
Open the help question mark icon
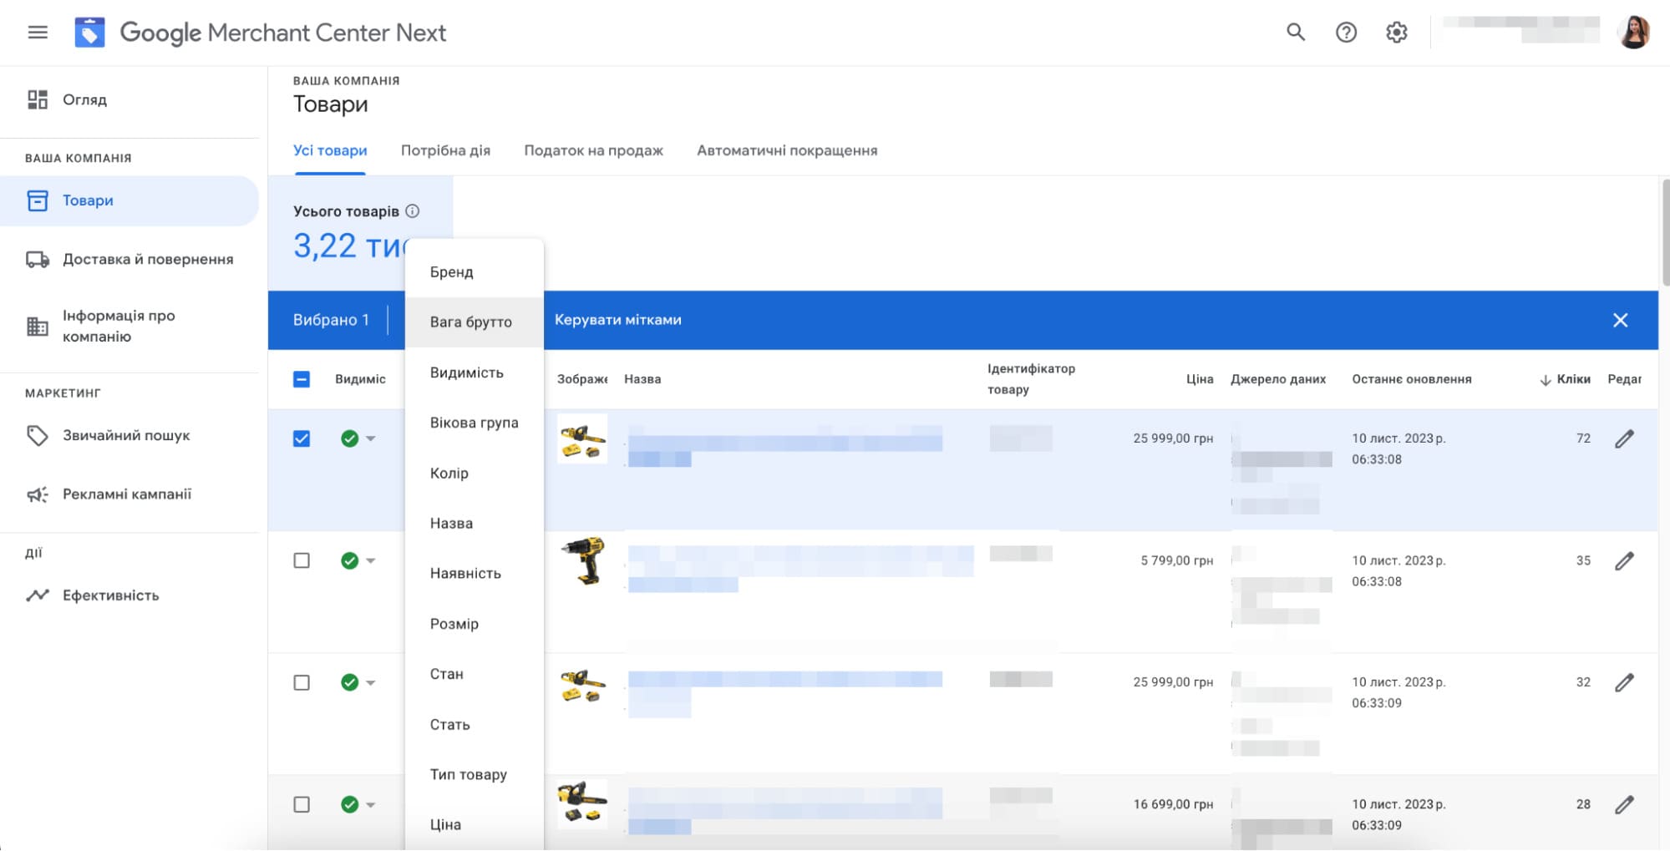coord(1345,33)
